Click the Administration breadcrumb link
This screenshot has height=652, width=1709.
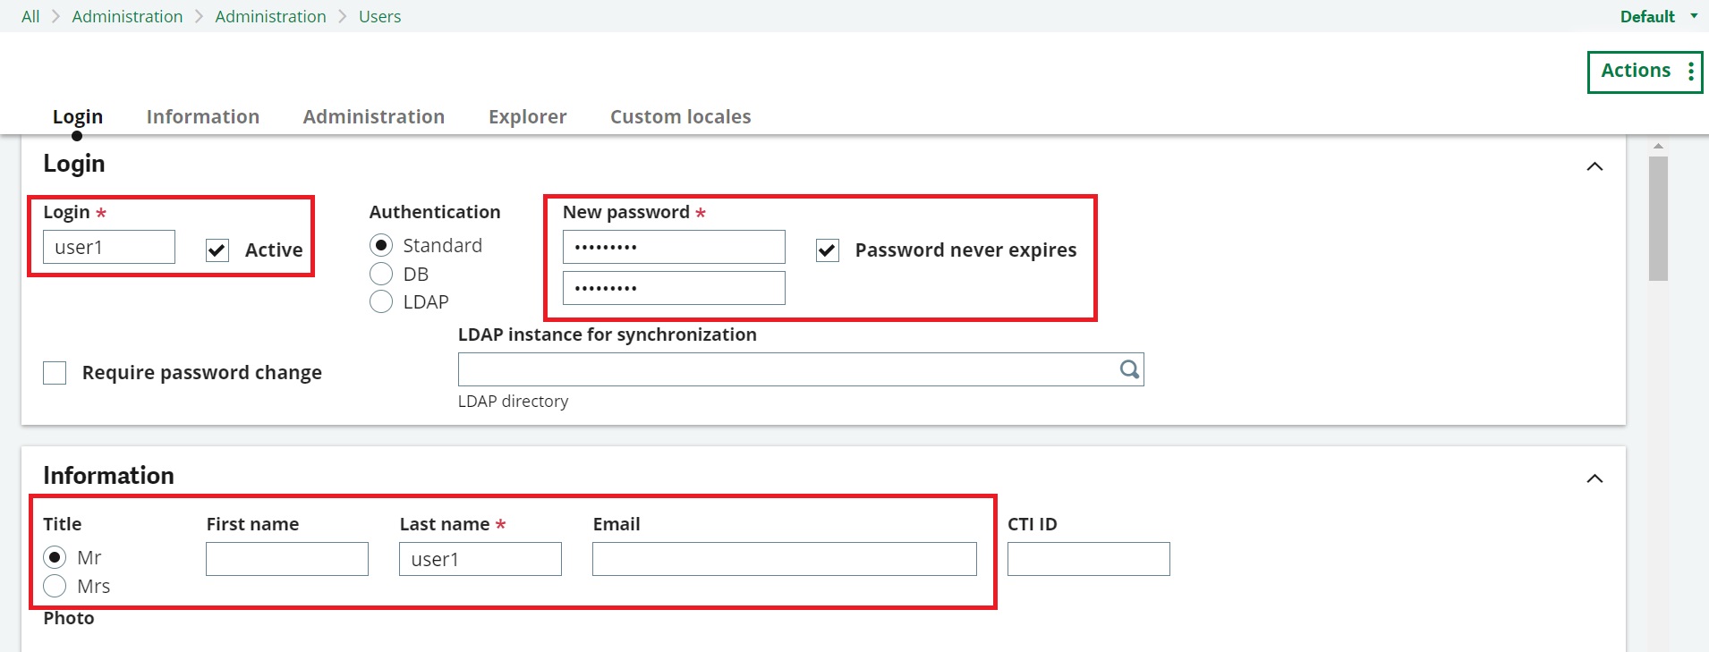(127, 16)
